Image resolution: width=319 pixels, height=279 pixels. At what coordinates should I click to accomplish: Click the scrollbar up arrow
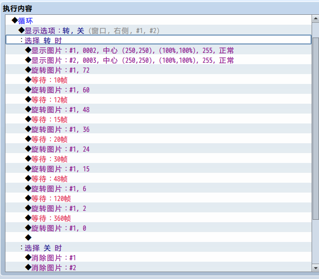[x=316, y=19]
